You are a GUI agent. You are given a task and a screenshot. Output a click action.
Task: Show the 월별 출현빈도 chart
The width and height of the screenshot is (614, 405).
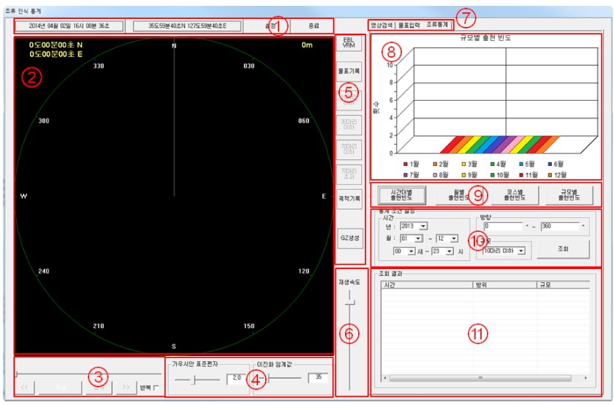tap(458, 195)
